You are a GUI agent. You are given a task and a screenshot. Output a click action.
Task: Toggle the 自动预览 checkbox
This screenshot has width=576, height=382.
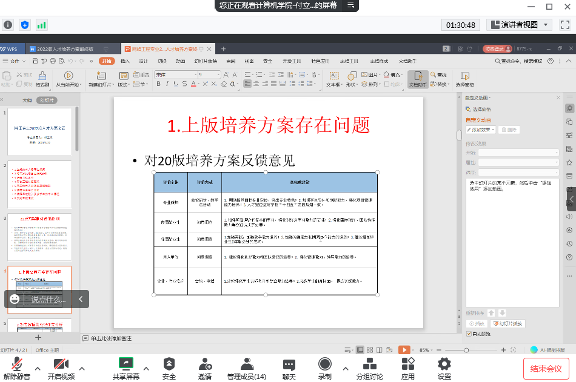pyautogui.click(x=469, y=334)
